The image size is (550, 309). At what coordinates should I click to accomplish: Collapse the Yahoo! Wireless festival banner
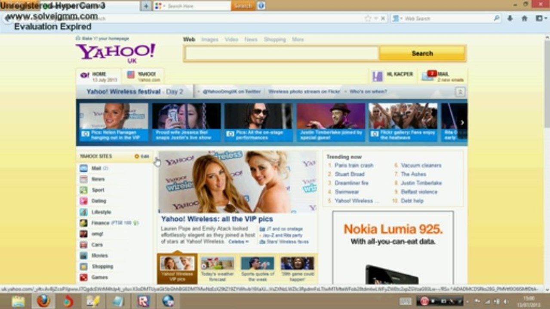click(460, 92)
